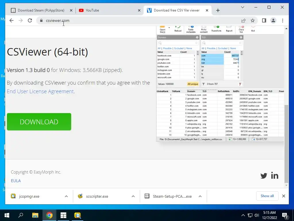Expand options for scscripter.exe download
The height and width of the screenshot is (221, 294).
pyautogui.click(x=133, y=196)
